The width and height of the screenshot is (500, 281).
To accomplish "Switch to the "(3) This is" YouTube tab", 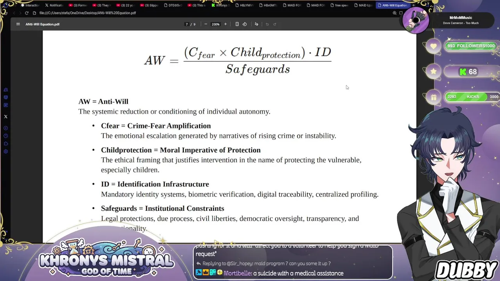I will (196, 5).
